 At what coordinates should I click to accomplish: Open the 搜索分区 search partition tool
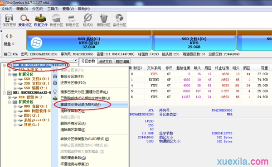coord(25,20)
